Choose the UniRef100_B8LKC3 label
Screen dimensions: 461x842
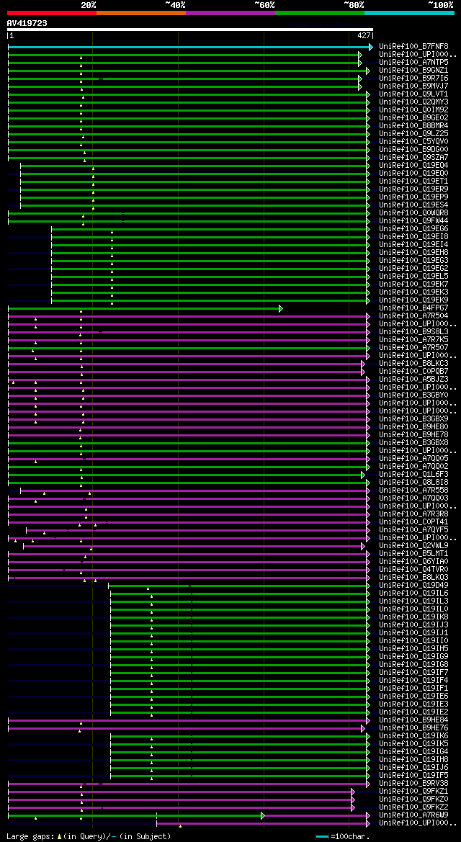coord(413,364)
